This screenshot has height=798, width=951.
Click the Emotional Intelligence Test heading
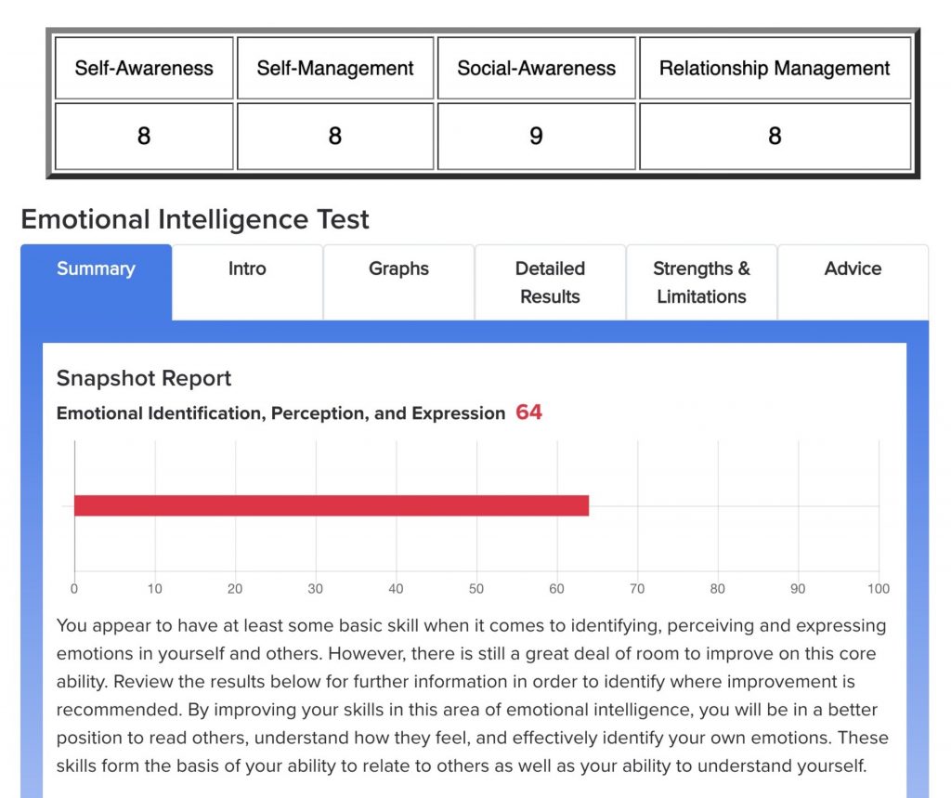point(195,219)
